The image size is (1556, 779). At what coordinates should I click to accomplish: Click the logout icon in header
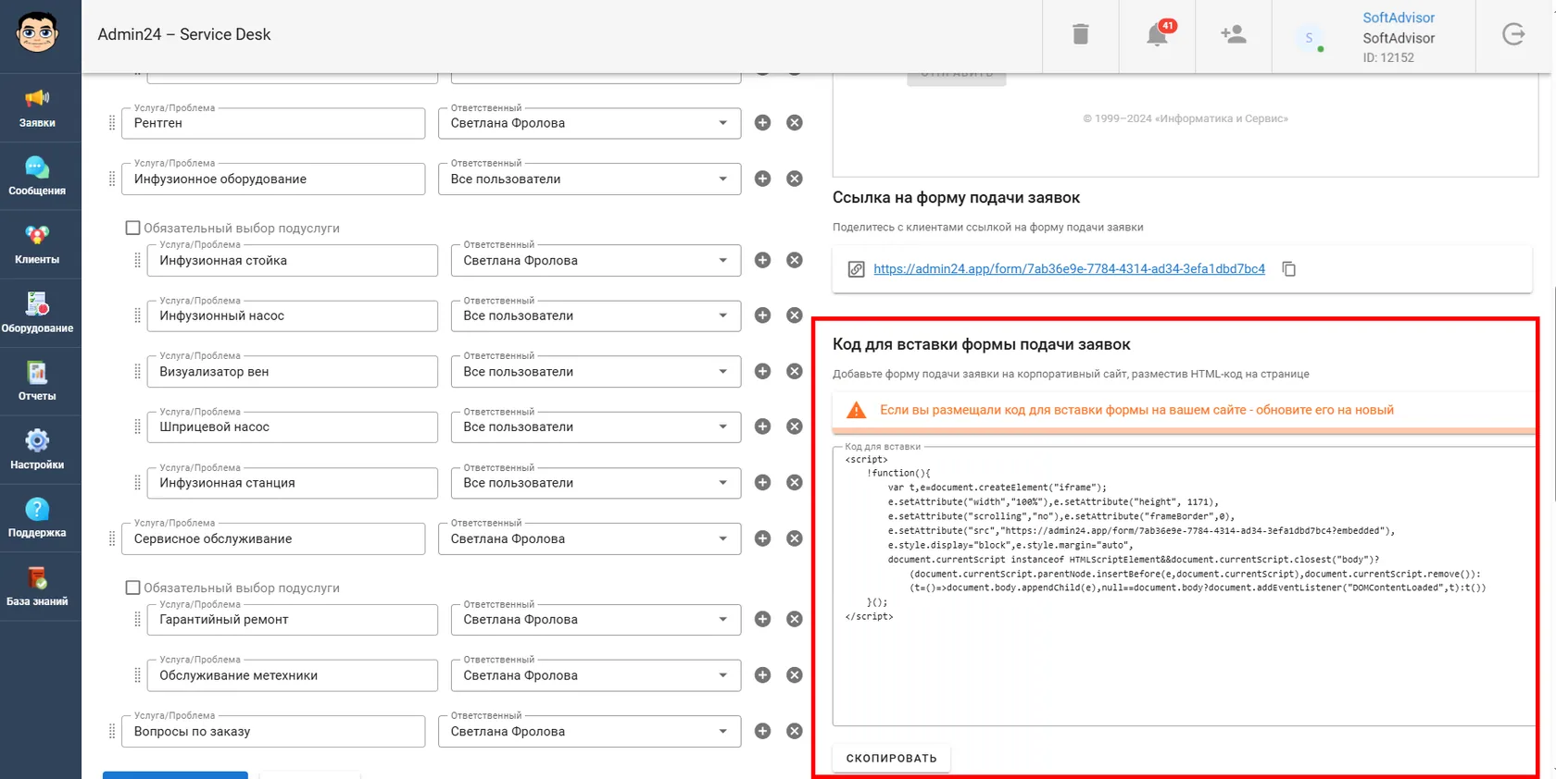[x=1513, y=34]
